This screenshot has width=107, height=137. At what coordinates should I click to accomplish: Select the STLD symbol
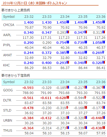[7, 110]
